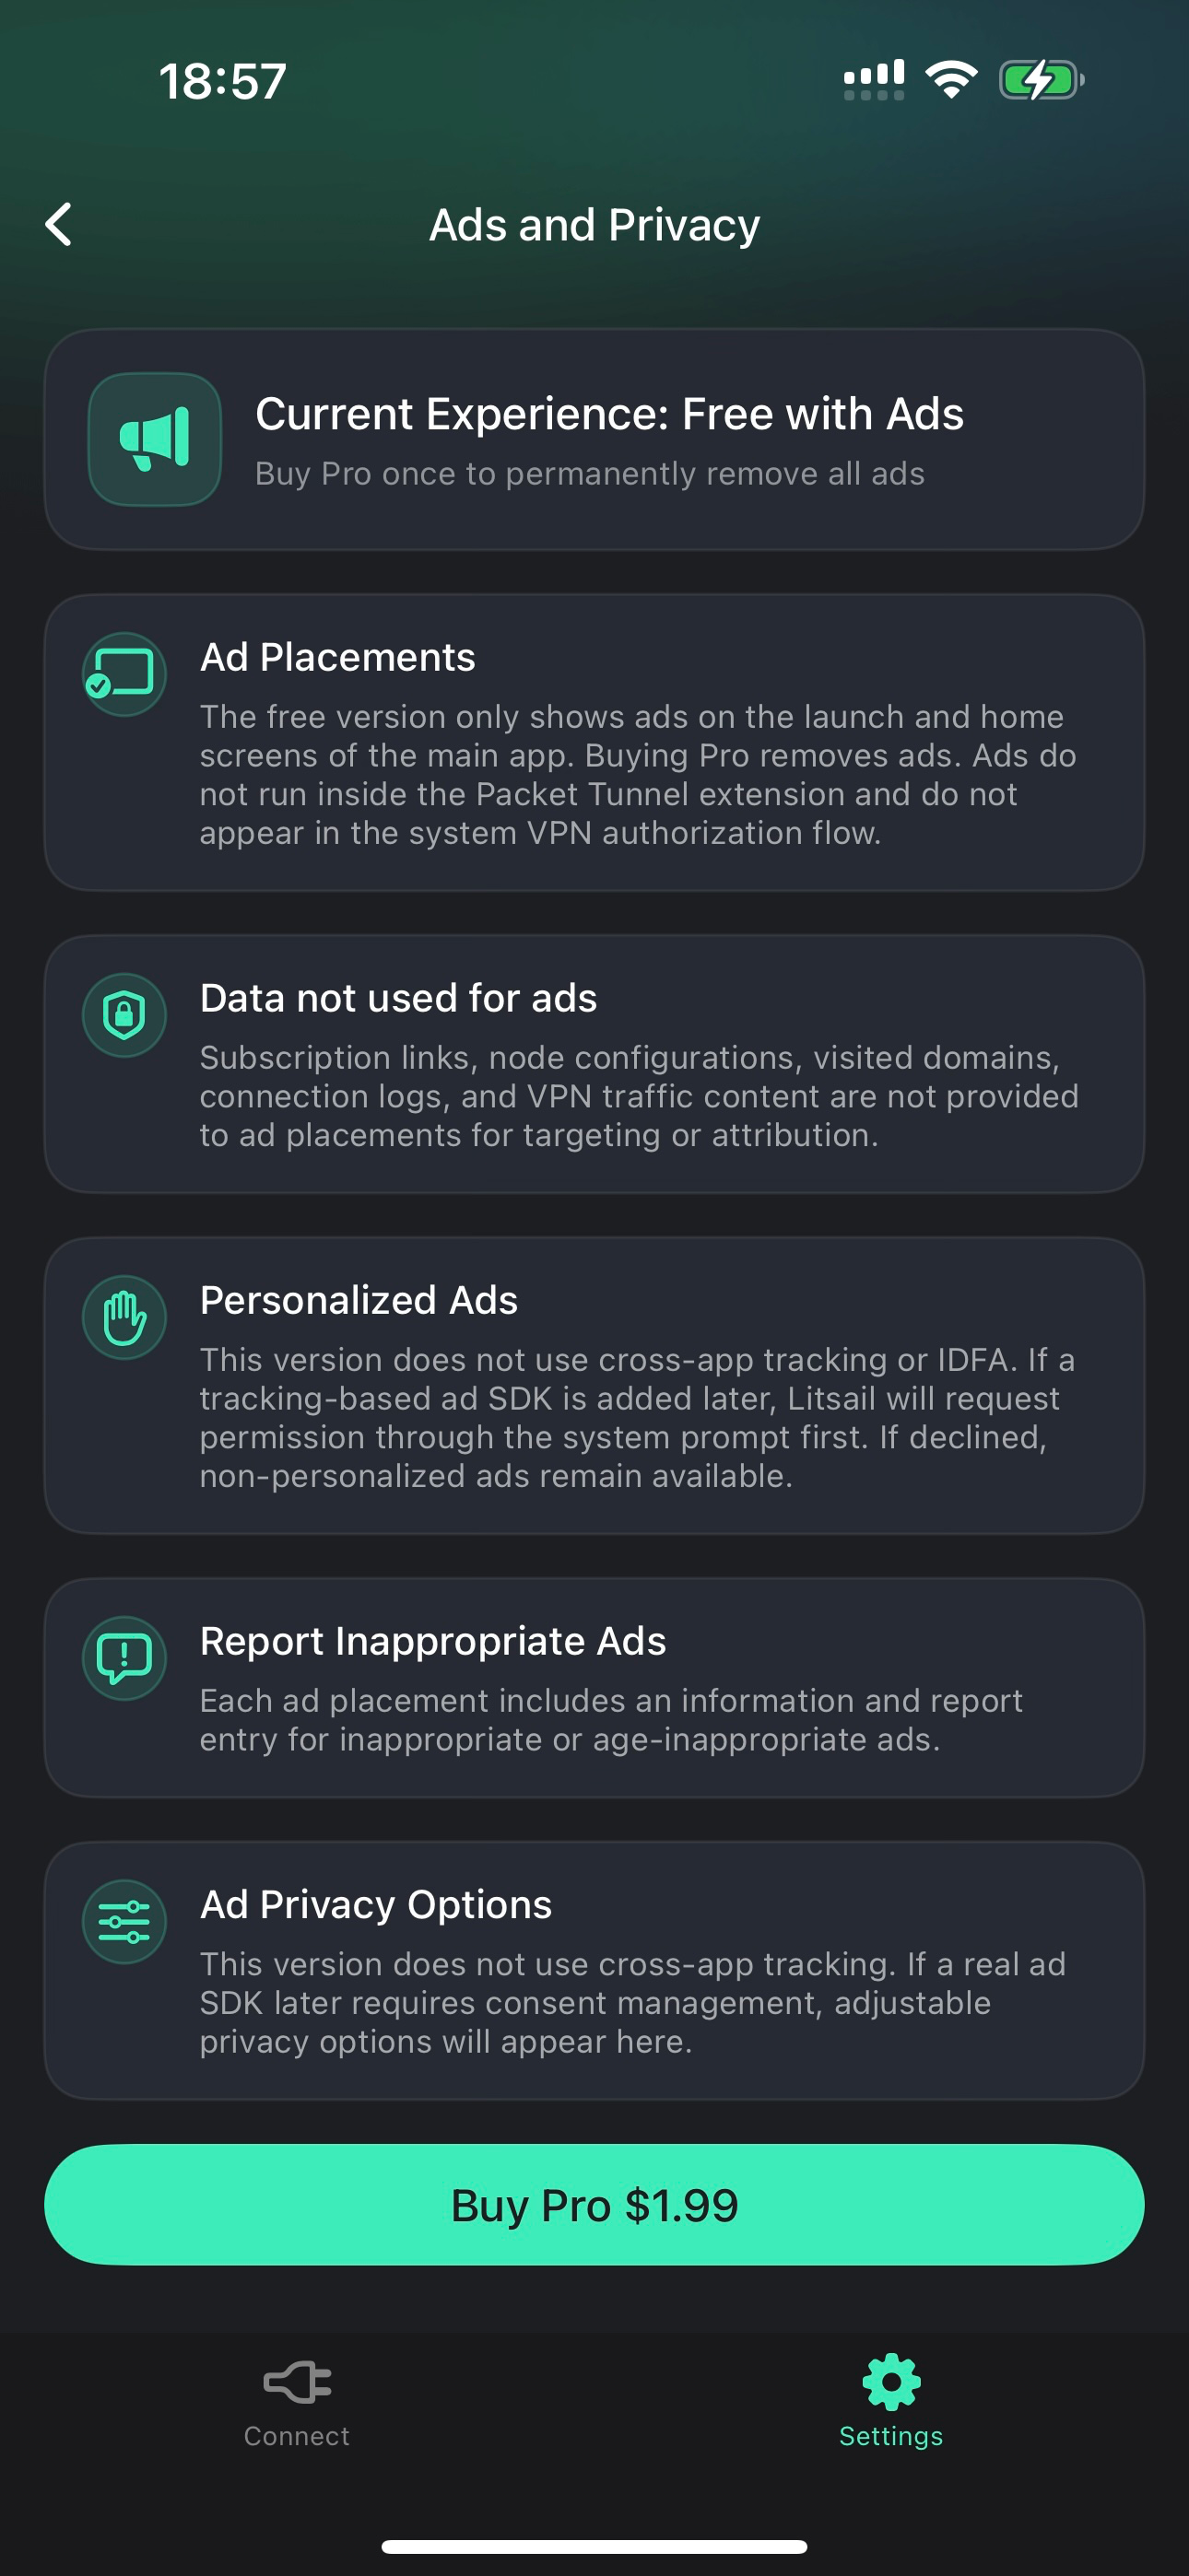
Task: Tap the shield lock icon
Action: click(124, 1015)
